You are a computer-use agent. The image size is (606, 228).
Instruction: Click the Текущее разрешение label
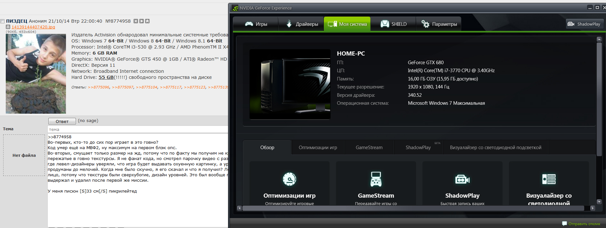point(360,87)
